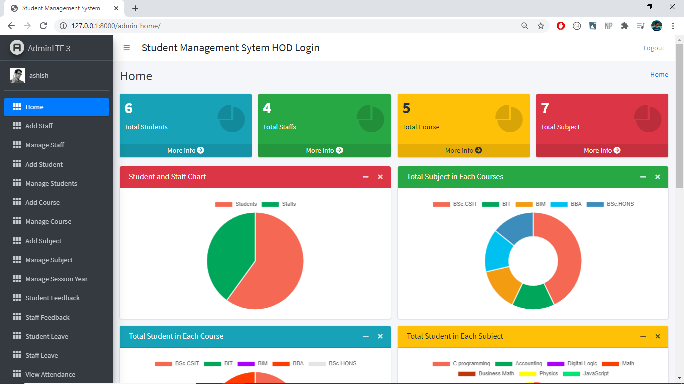This screenshot has width=684, height=384.
Task: Click pie chart icon on Total Subject card
Action: 648,118
